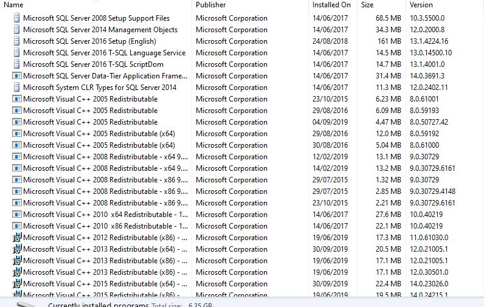Click icon of Visual C++ 2008 x86 sized 1.32 MB

[x=17, y=179]
